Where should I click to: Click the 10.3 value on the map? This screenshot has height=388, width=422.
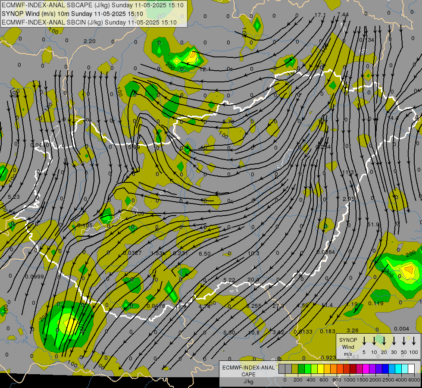[x=253, y=253]
